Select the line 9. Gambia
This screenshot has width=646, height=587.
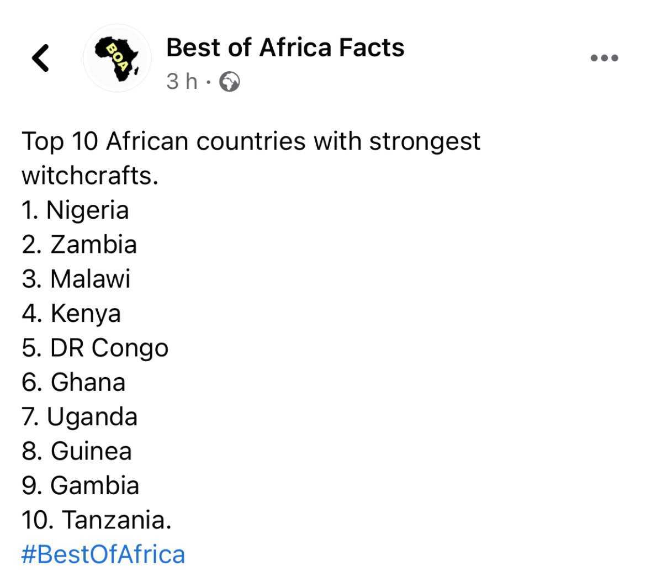81,485
